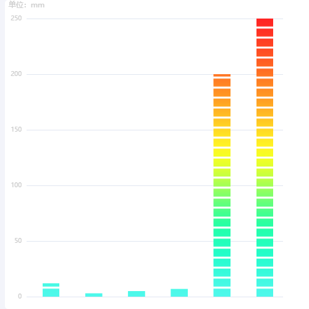Click thin orange top segment of fifth bar
This screenshot has width=309, height=309.
pos(222,75)
